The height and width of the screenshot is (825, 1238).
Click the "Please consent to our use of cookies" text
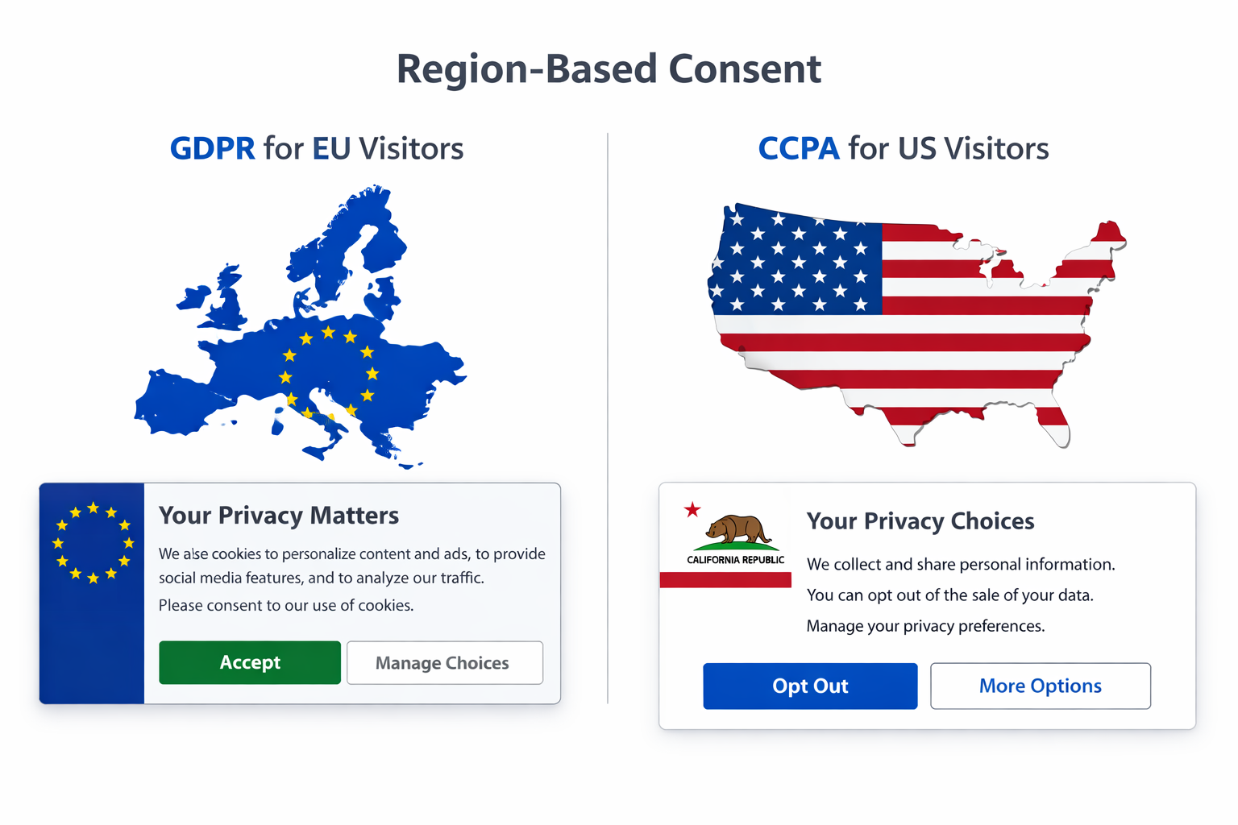coord(286,605)
